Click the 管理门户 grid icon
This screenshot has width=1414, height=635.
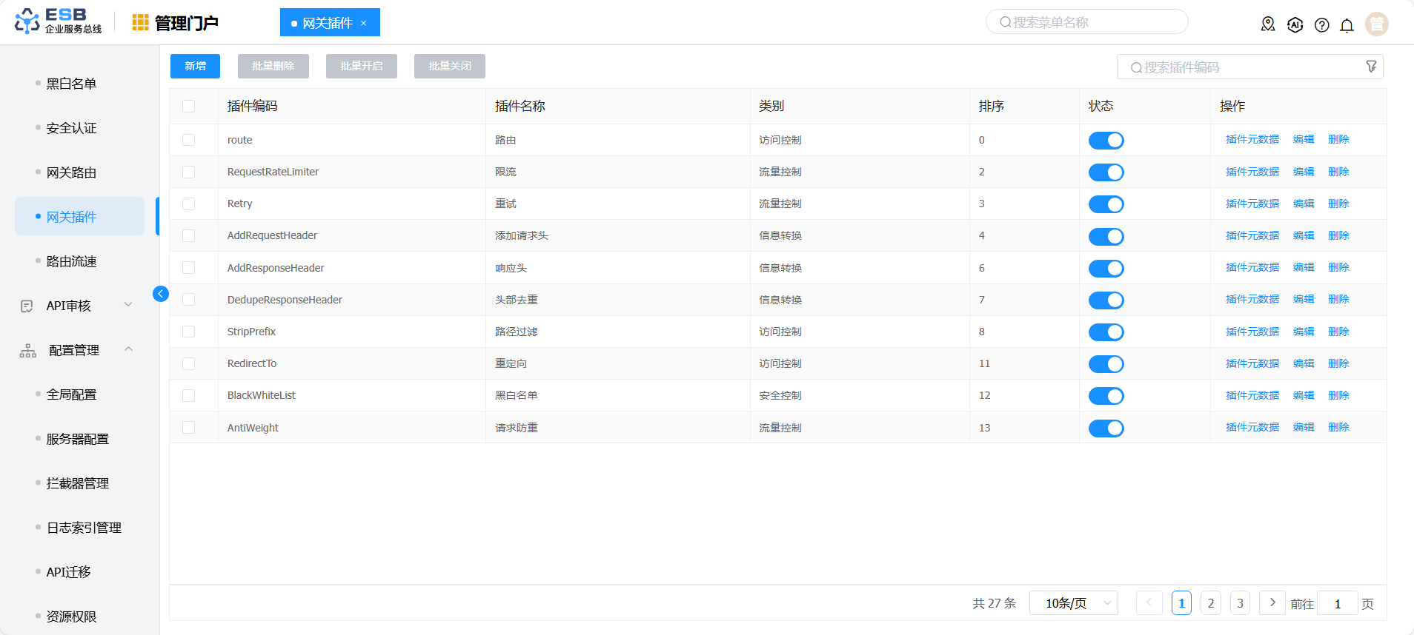click(140, 23)
